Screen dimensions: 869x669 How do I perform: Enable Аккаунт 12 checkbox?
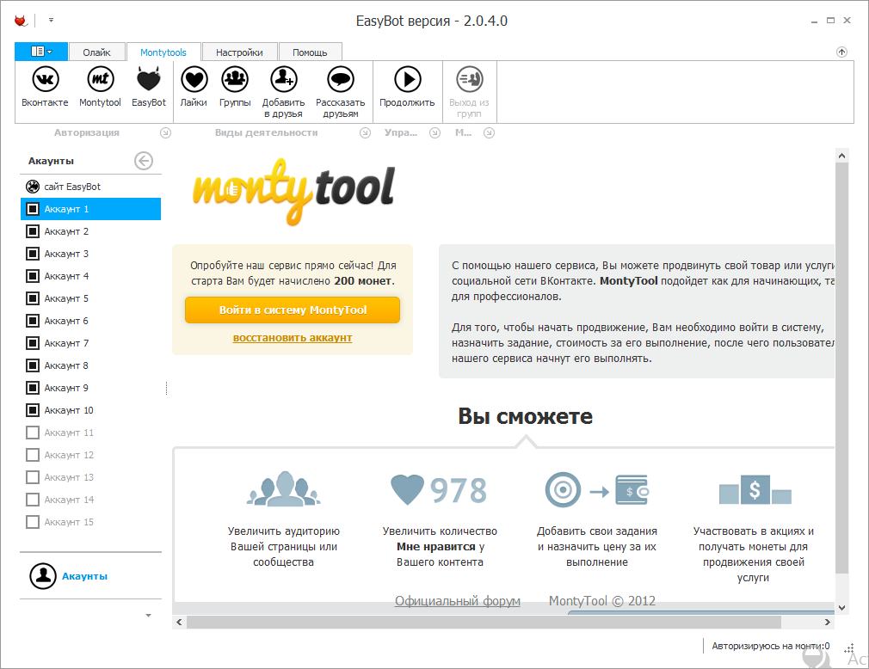point(33,455)
